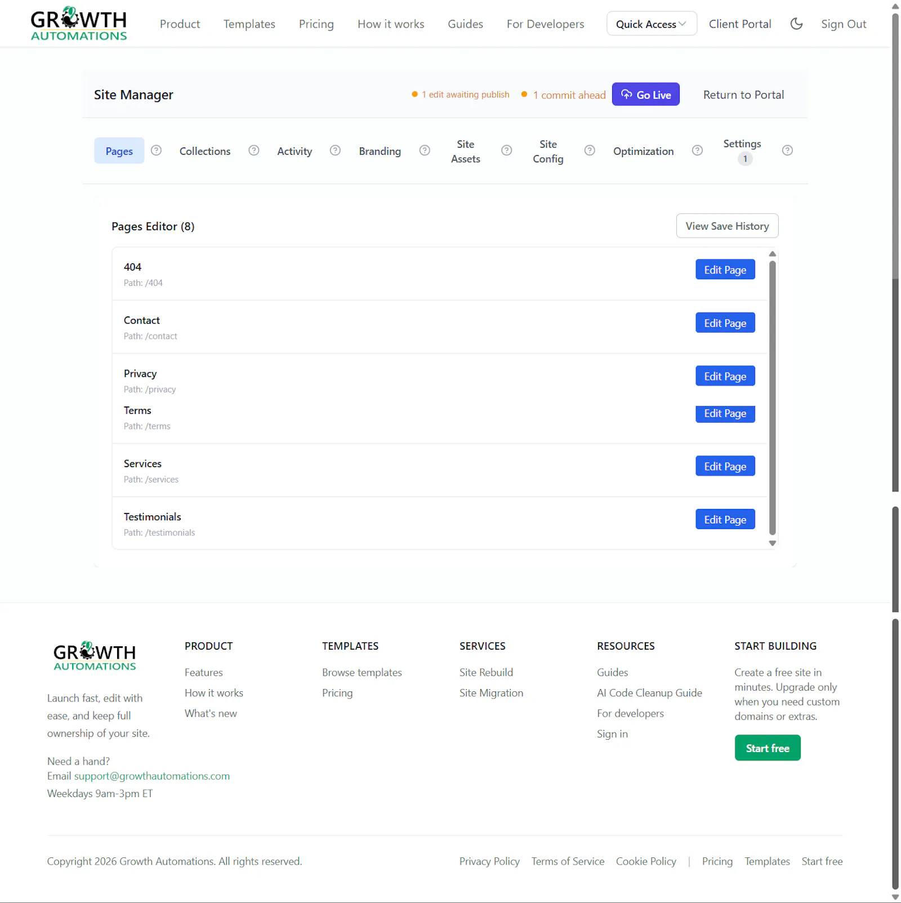Switch to the Site Config tab
The width and height of the screenshot is (901, 903).
pyautogui.click(x=548, y=151)
